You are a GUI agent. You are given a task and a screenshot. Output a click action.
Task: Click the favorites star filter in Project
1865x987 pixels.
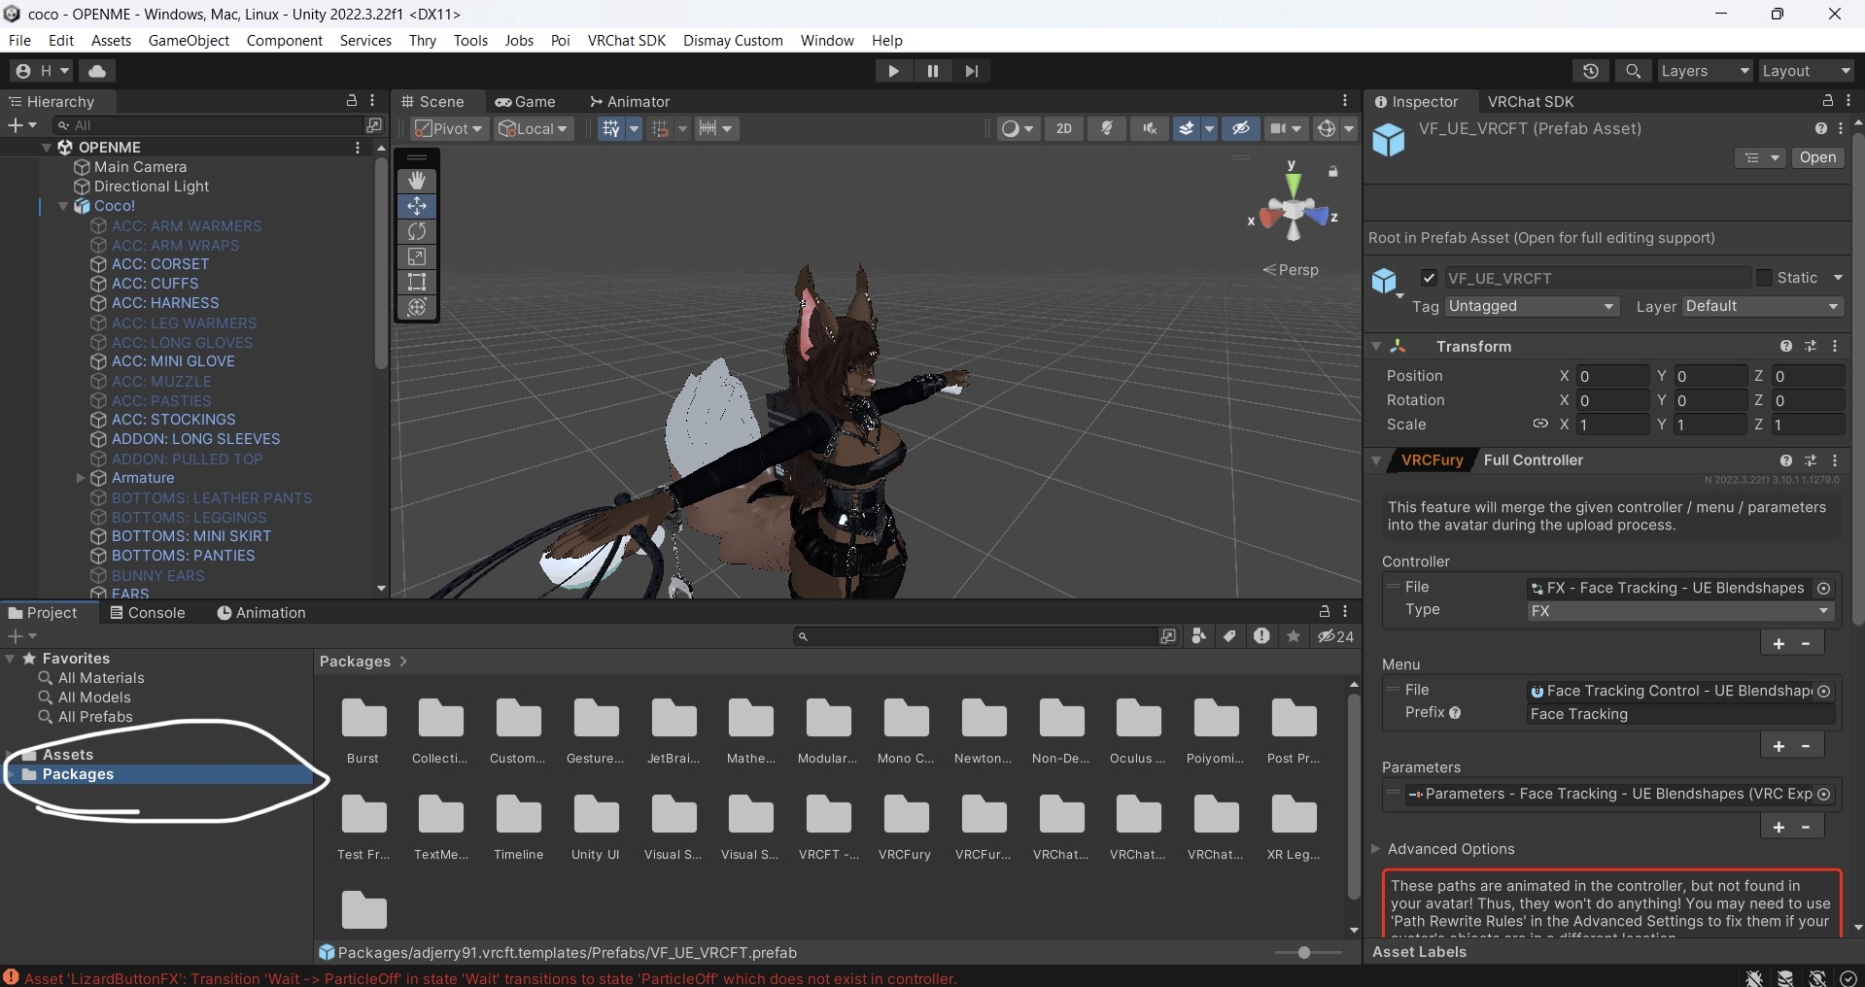pos(1294,636)
